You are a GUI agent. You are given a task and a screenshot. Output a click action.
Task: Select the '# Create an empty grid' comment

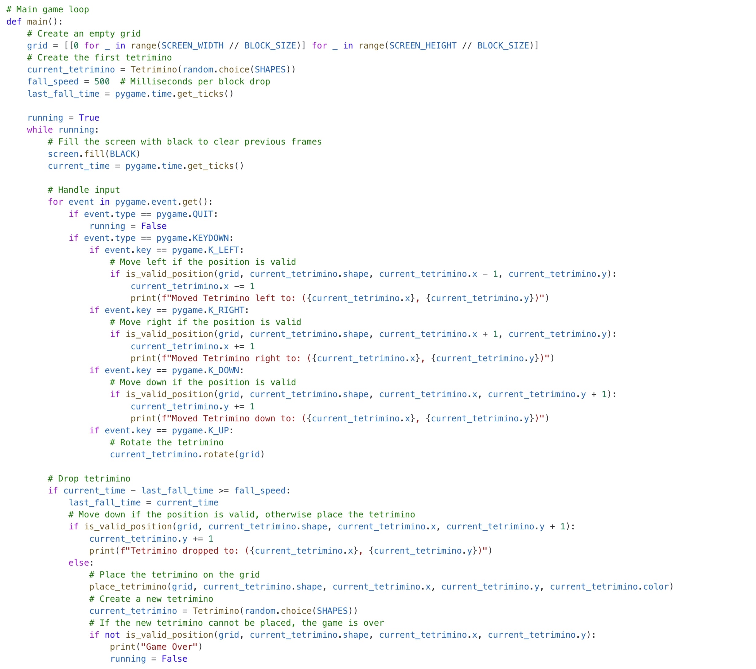click(x=84, y=34)
